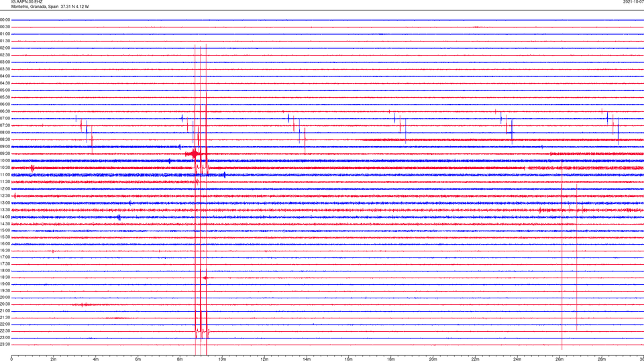The width and height of the screenshot is (644, 362).
Task: Click the 18m tick label on time axis
Action: pos(391,359)
